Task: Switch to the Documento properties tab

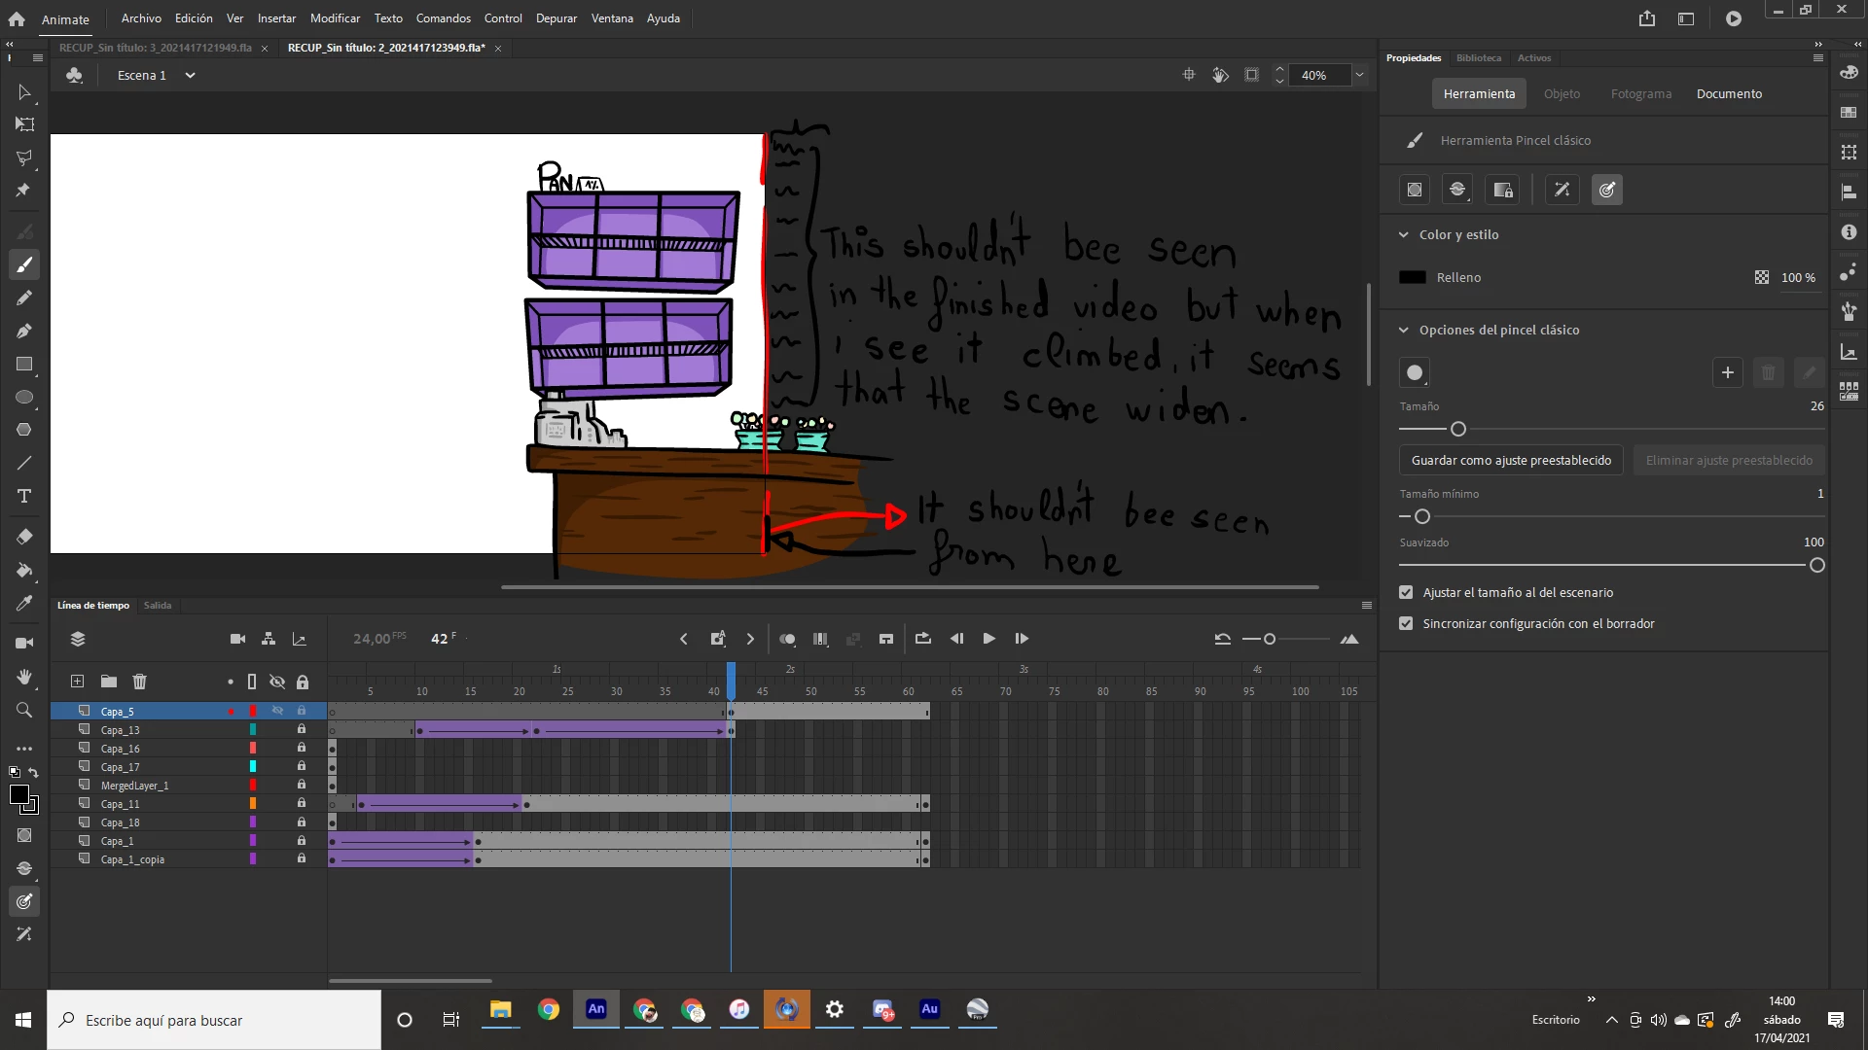Action: (1729, 93)
